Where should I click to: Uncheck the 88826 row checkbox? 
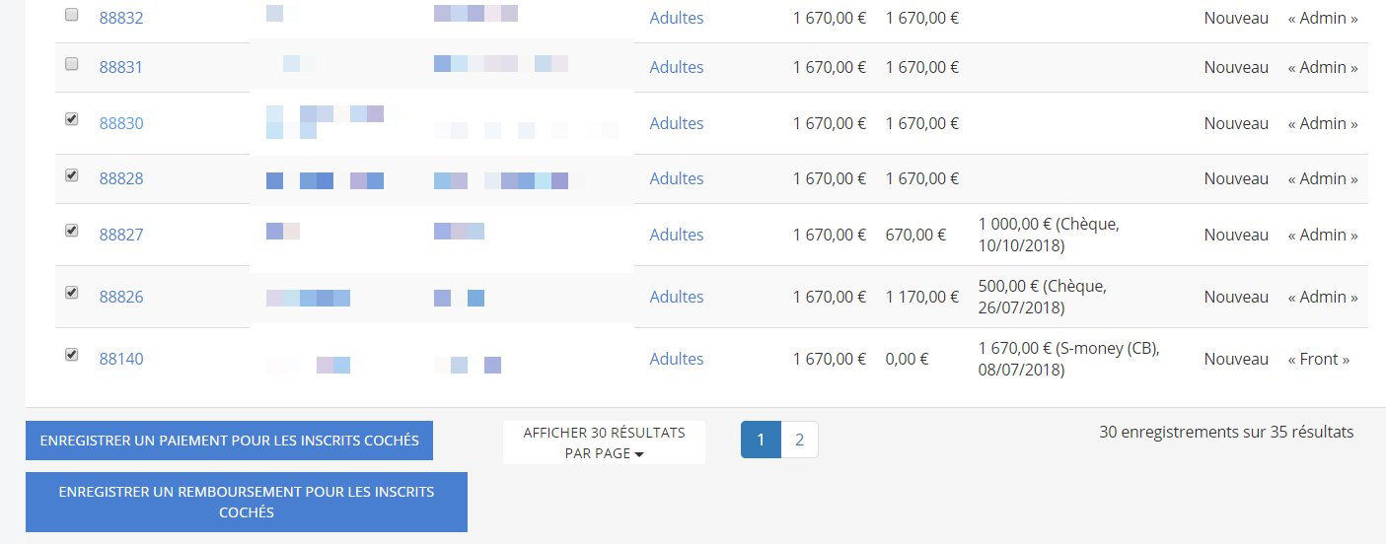click(x=71, y=293)
